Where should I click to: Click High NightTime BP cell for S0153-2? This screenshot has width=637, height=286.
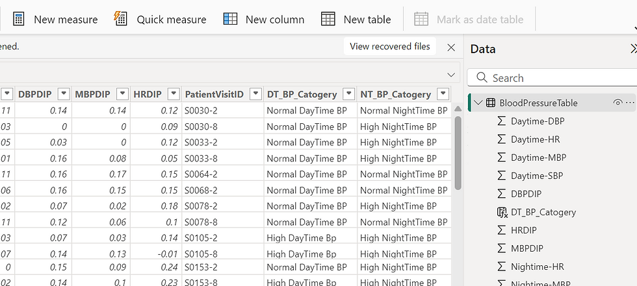pyautogui.click(x=404, y=267)
